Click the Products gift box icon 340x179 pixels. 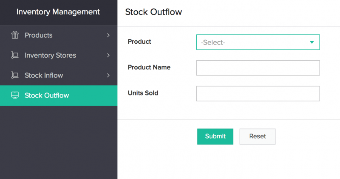tap(15, 35)
